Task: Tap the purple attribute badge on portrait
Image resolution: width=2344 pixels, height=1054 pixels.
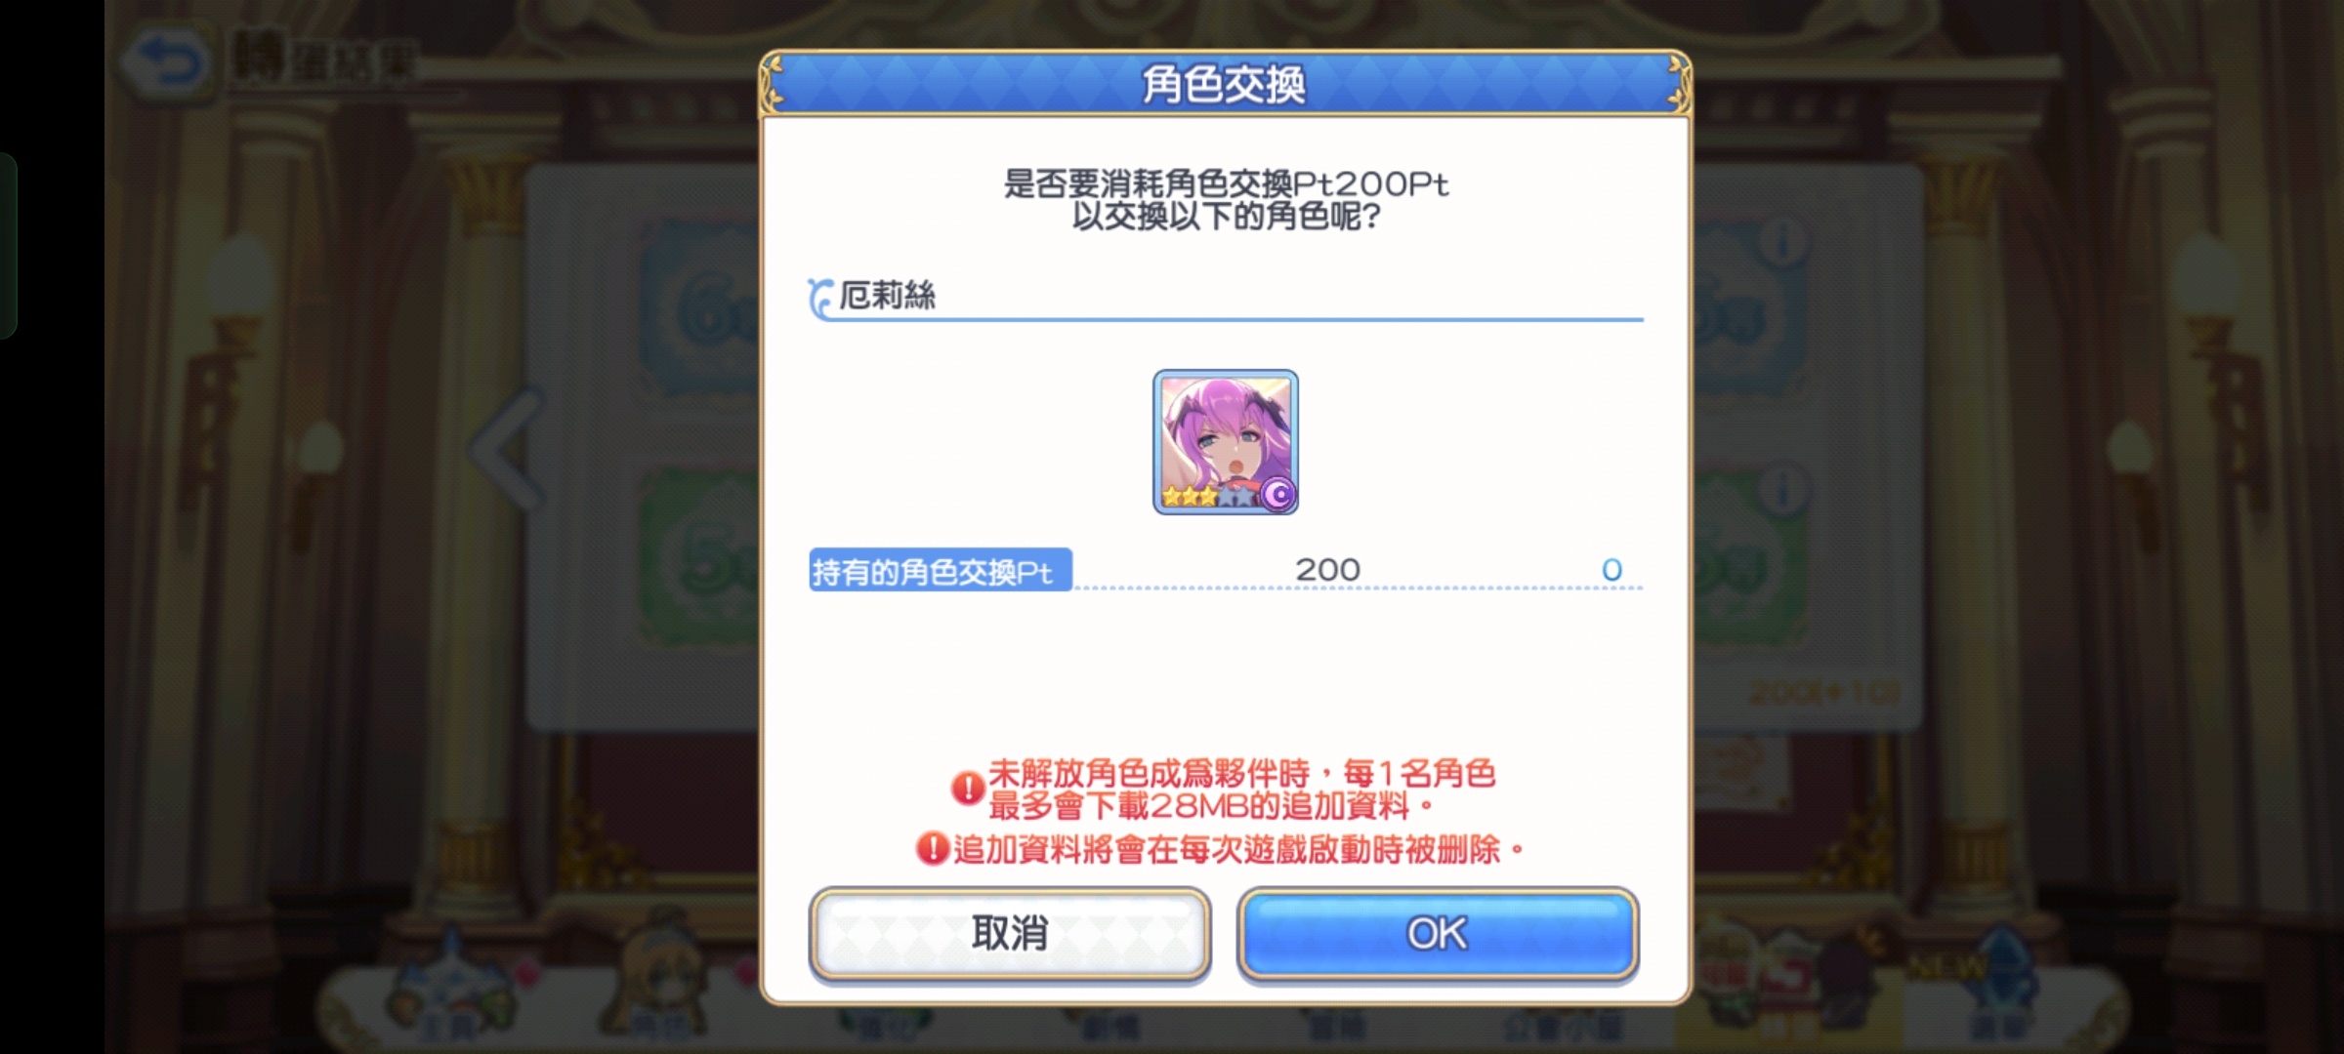Action: [1277, 495]
